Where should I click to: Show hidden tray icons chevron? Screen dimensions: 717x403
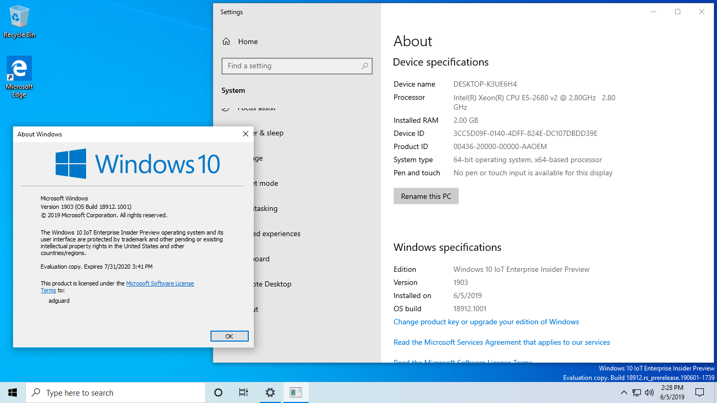tap(624, 393)
